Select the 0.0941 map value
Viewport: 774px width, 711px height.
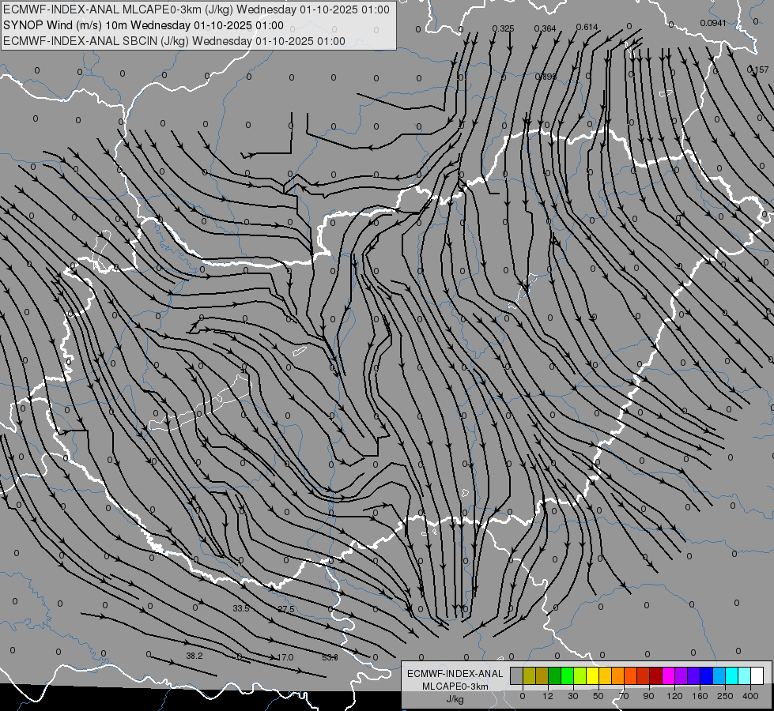coord(713,23)
